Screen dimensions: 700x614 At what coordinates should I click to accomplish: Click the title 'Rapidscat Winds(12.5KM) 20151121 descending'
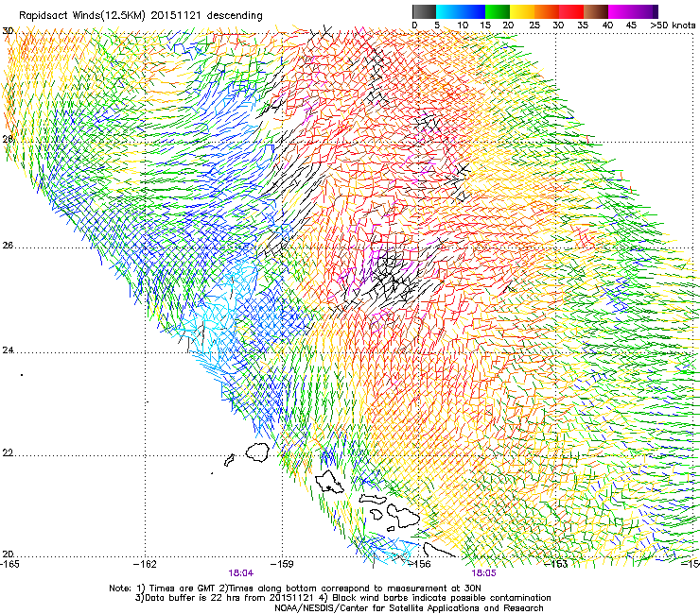tap(141, 15)
